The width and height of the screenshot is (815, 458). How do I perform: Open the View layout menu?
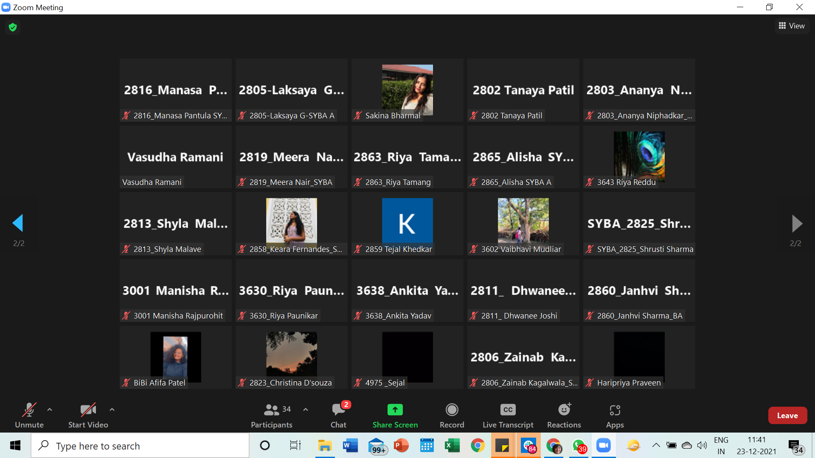pyautogui.click(x=792, y=26)
